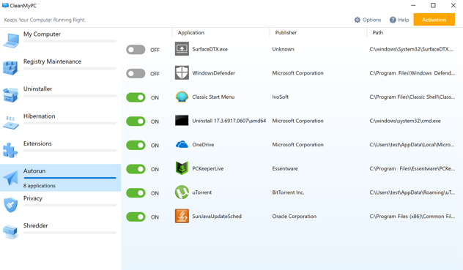Turn off uTorrent autorun switch

pyautogui.click(x=136, y=193)
